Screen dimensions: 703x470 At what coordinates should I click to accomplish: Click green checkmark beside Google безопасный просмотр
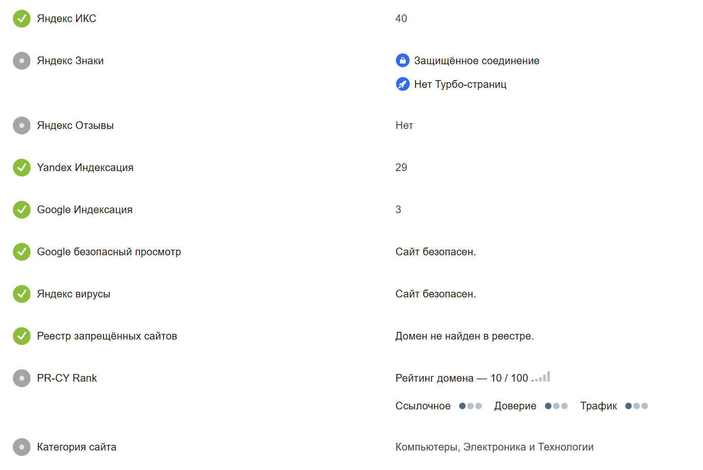click(22, 252)
